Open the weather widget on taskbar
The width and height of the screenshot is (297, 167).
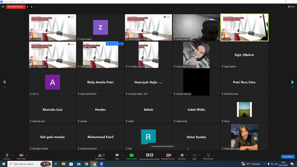[251, 164]
